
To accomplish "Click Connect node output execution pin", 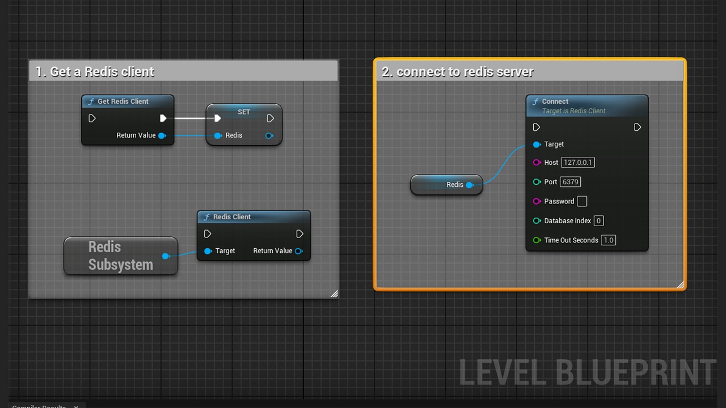I will pyautogui.click(x=638, y=127).
